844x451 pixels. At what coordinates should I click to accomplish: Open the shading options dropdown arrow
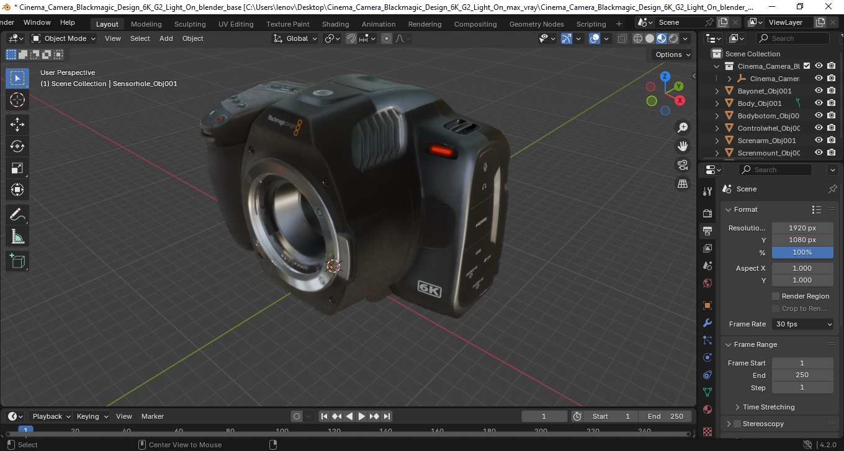pyautogui.click(x=685, y=38)
